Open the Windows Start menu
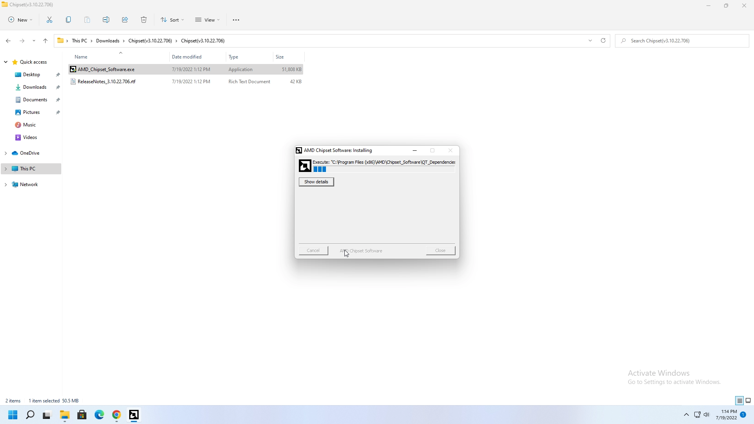This screenshot has height=424, width=754. point(13,415)
